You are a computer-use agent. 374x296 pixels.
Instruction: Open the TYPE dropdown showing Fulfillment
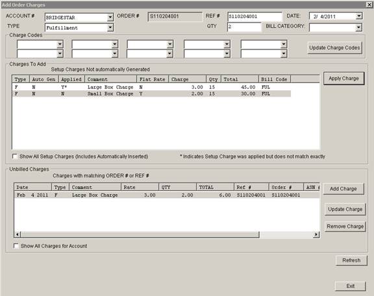click(110, 28)
